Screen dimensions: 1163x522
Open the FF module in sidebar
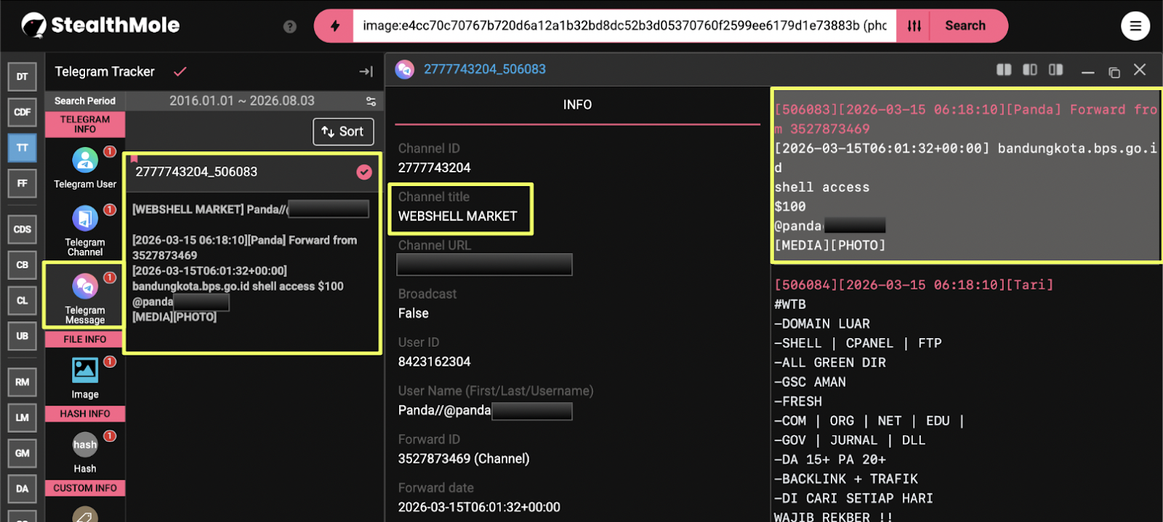(x=22, y=183)
